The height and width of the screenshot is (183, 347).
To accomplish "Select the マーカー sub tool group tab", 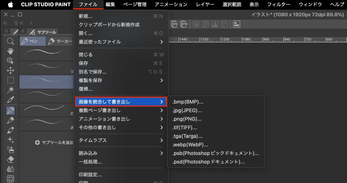I will pos(60,41).
